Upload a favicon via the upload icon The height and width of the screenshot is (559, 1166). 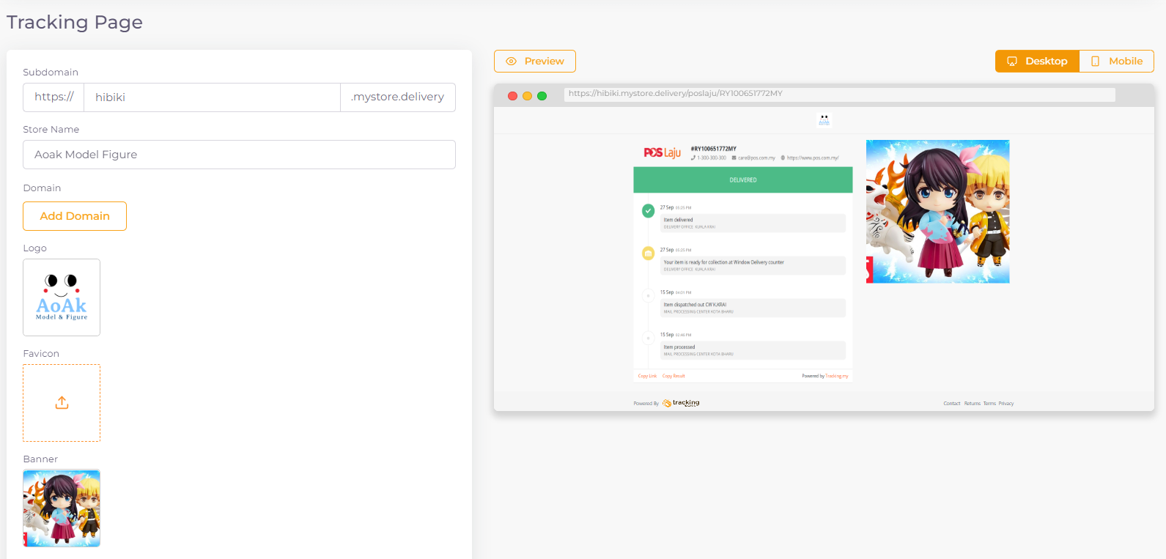[62, 403]
